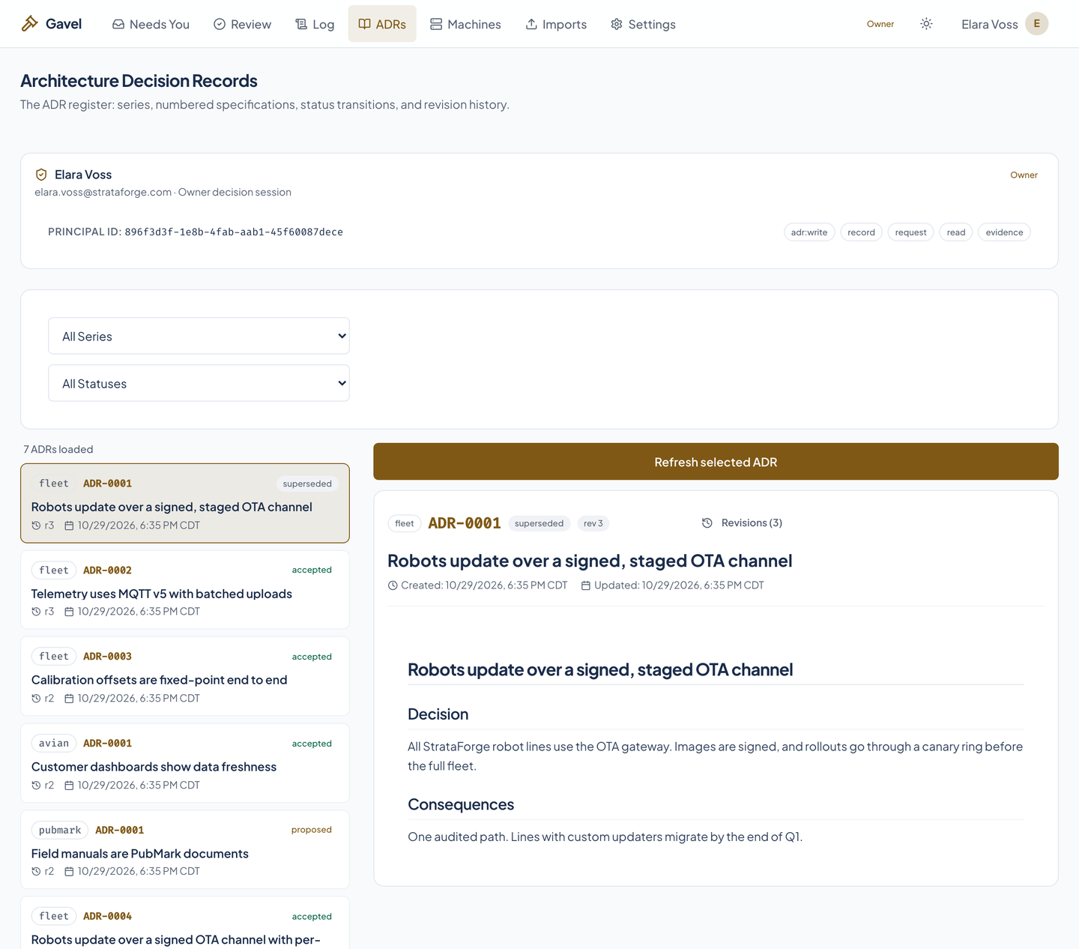Click the shield icon beside Elara Voss
Image resolution: width=1079 pixels, height=949 pixels.
(41, 175)
